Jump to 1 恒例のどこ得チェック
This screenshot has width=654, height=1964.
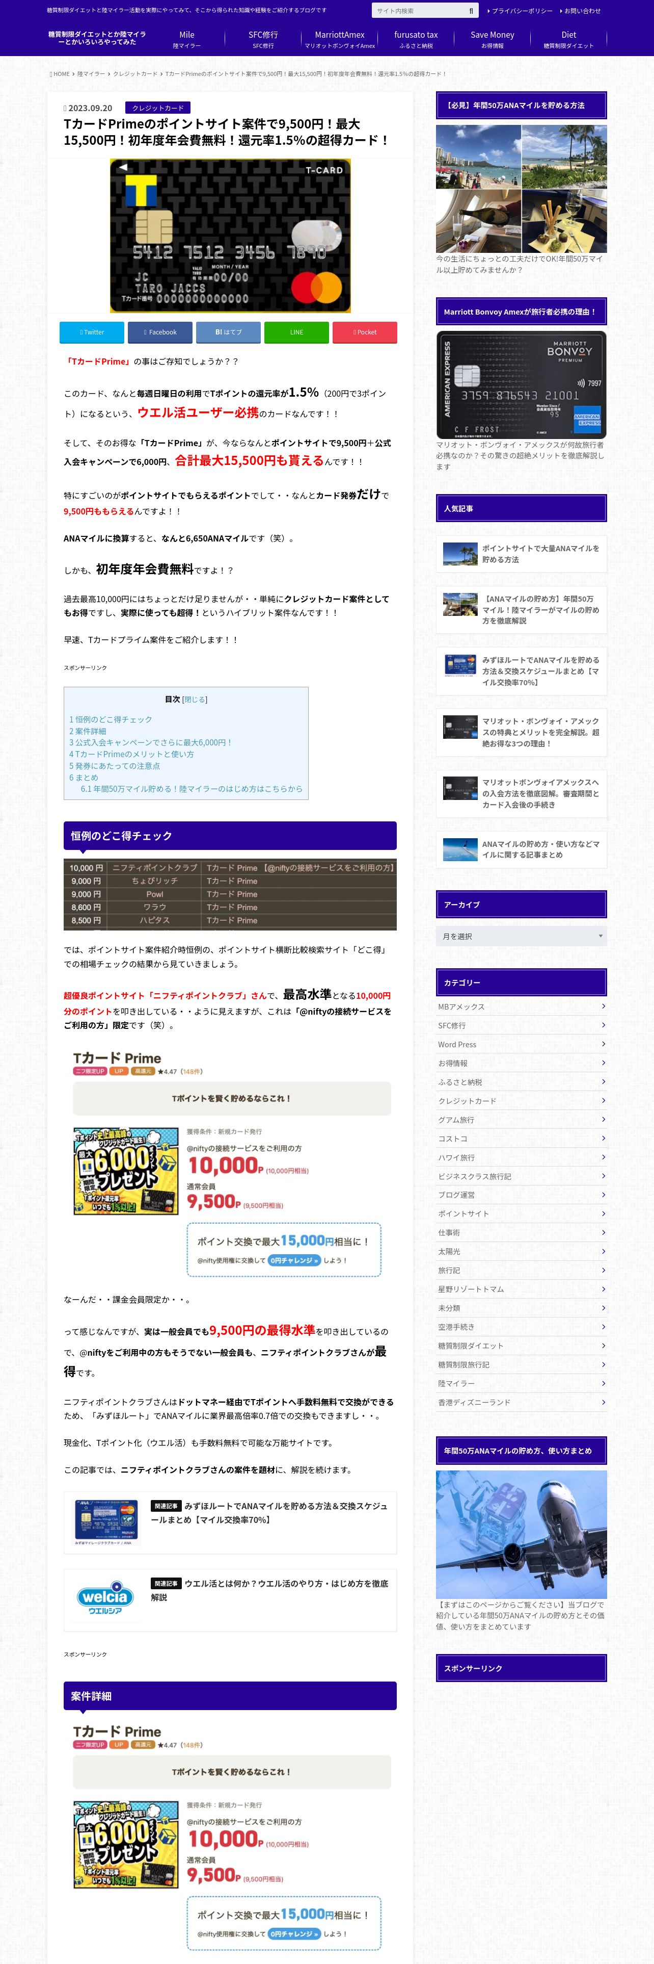[111, 720]
